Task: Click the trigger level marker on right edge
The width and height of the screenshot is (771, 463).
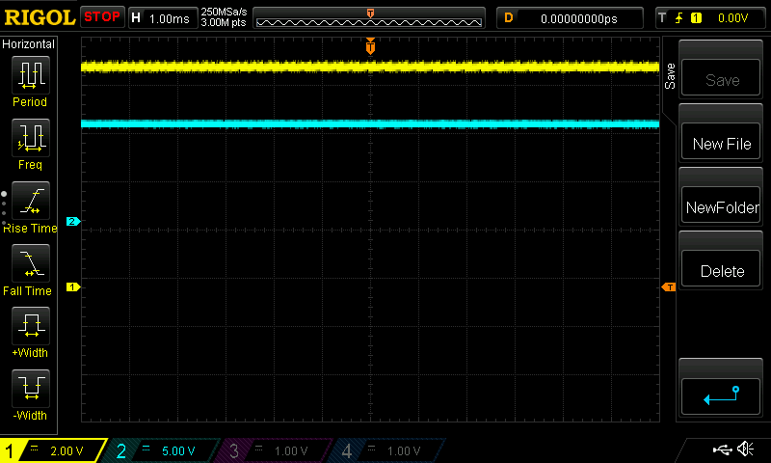Action: (x=668, y=287)
